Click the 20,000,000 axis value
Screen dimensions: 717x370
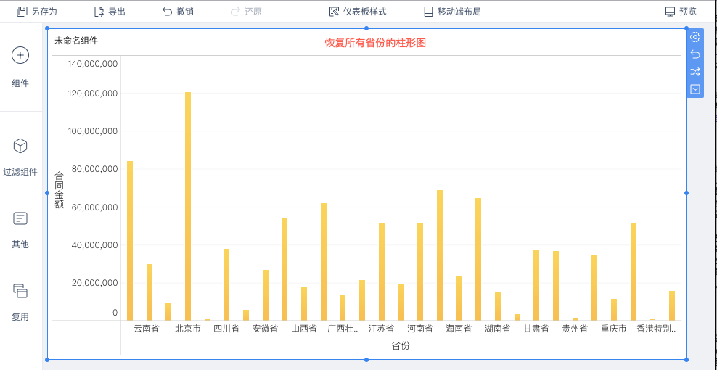(x=95, y=283)
